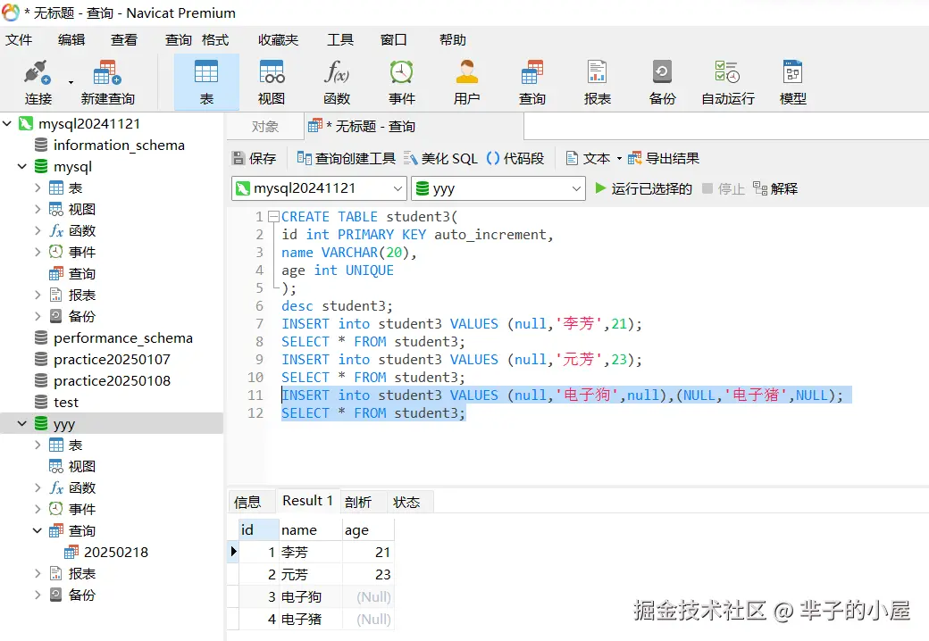929x641 pixels.
Task: Open the Text (文本) dropdown in query toolbar
Action: [x=594, y=158]
